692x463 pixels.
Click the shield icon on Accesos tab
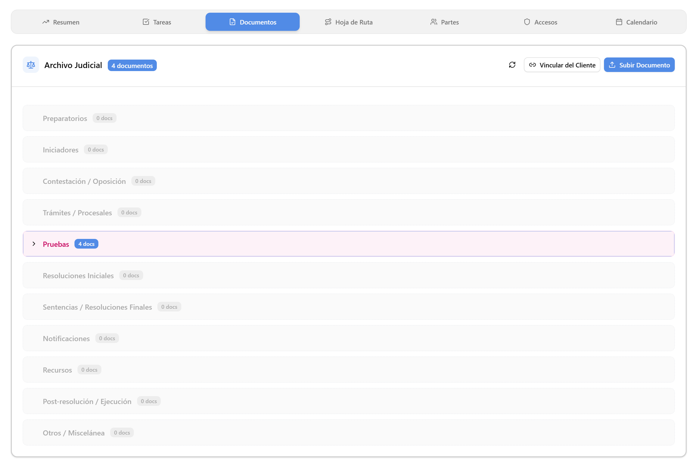click(x=527, y=22)
